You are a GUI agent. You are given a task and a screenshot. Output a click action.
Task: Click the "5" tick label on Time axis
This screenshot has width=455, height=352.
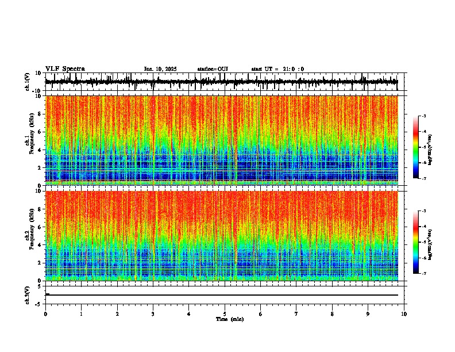[x=225, y=314]
